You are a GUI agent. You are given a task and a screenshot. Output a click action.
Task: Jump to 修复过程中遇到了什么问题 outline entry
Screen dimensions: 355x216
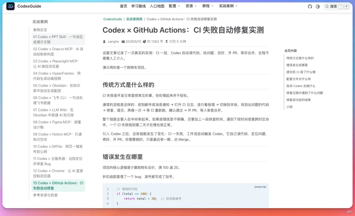point(304,93)
